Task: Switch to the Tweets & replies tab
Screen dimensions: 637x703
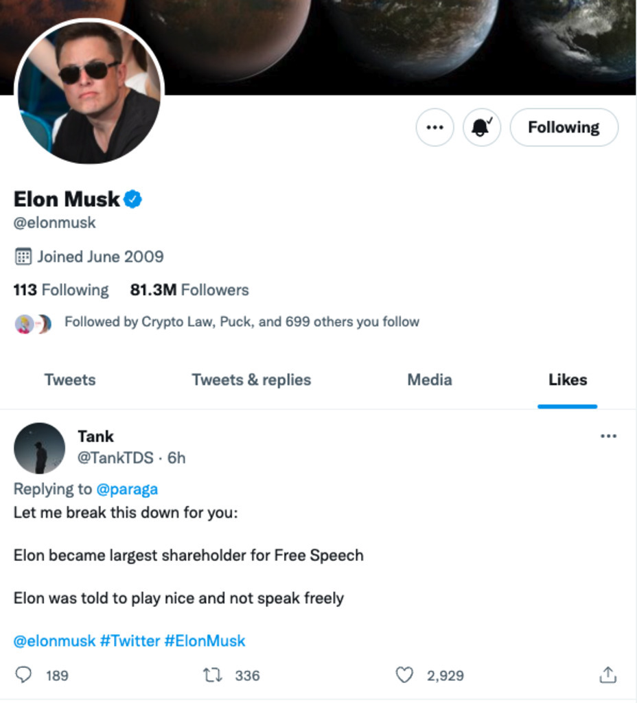Action: tap(251, 380)
